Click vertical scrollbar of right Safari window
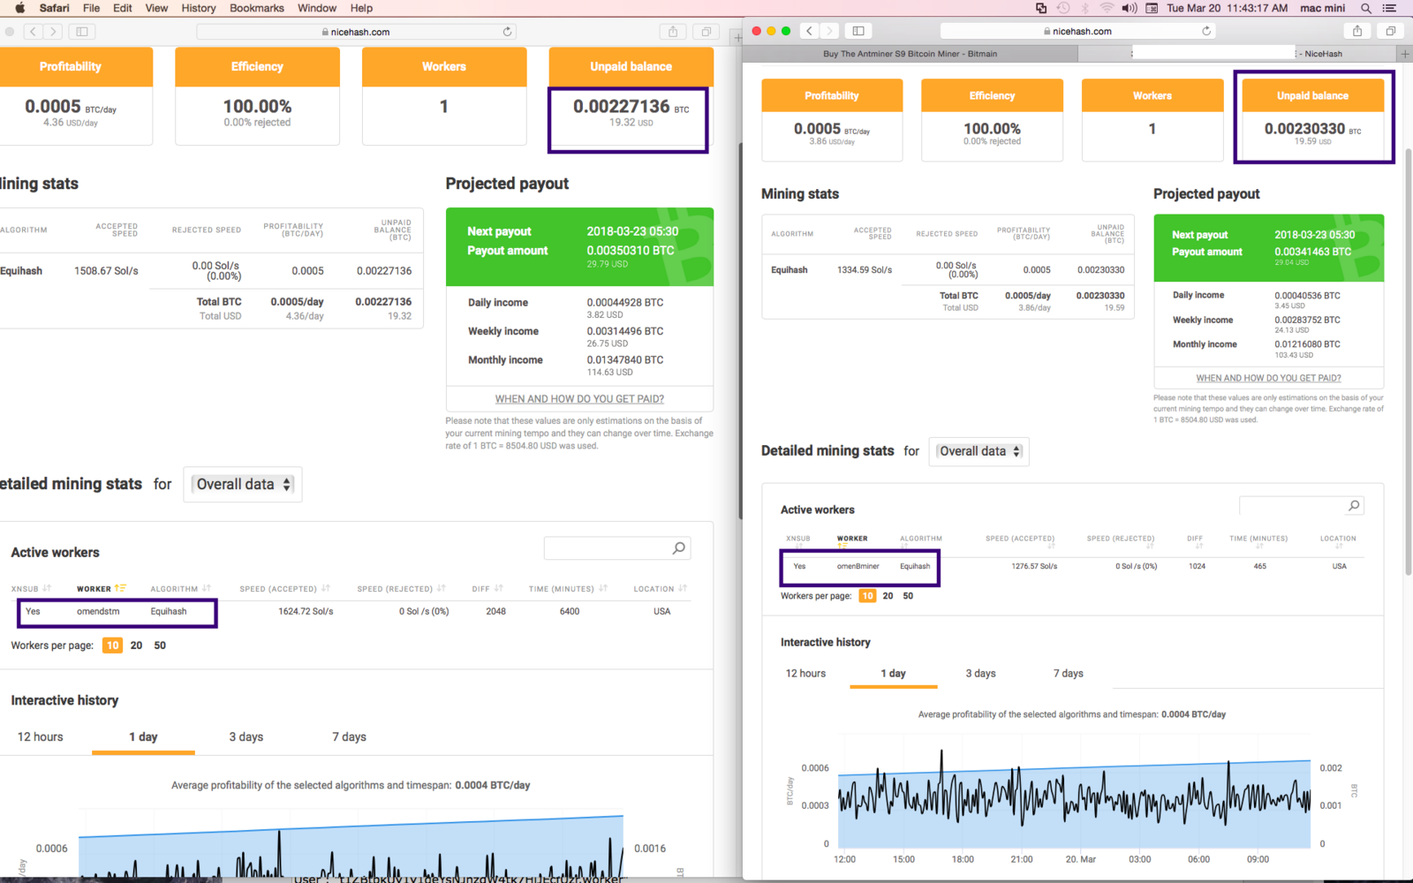 point(1408,362)
